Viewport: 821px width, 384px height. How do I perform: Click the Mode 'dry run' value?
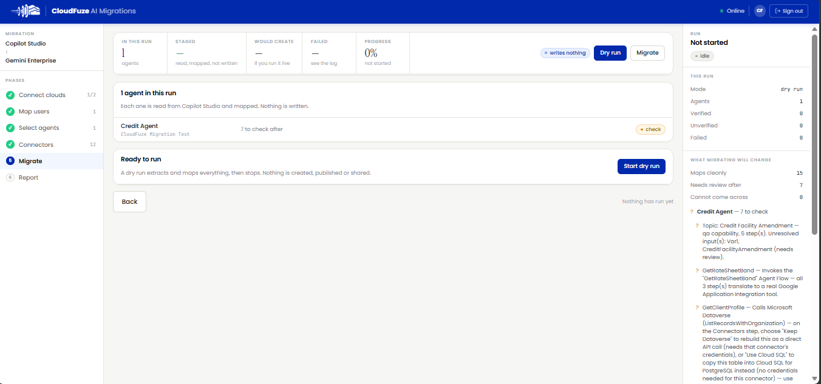click(792, 89)
